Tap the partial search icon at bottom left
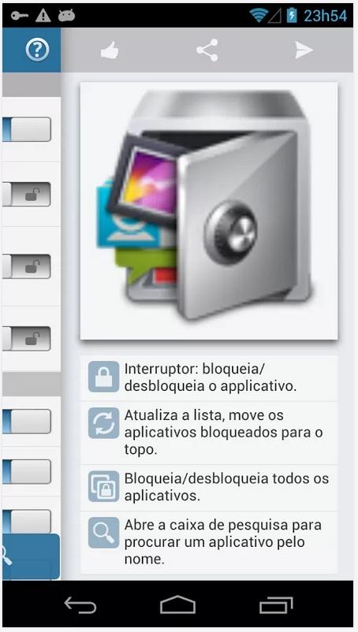 (7, 556)
